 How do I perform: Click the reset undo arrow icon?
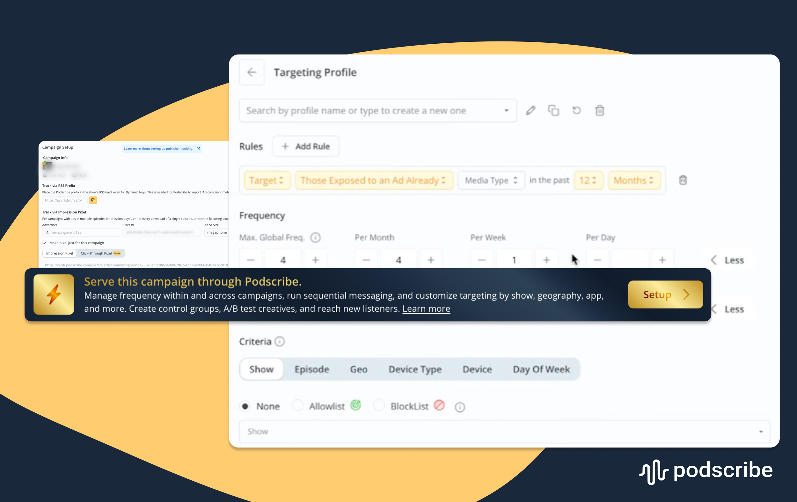(x=577, y=111)
